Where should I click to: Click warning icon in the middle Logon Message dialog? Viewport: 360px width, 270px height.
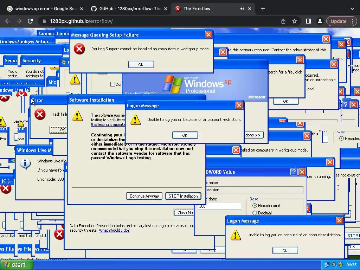tap(135, 120)
